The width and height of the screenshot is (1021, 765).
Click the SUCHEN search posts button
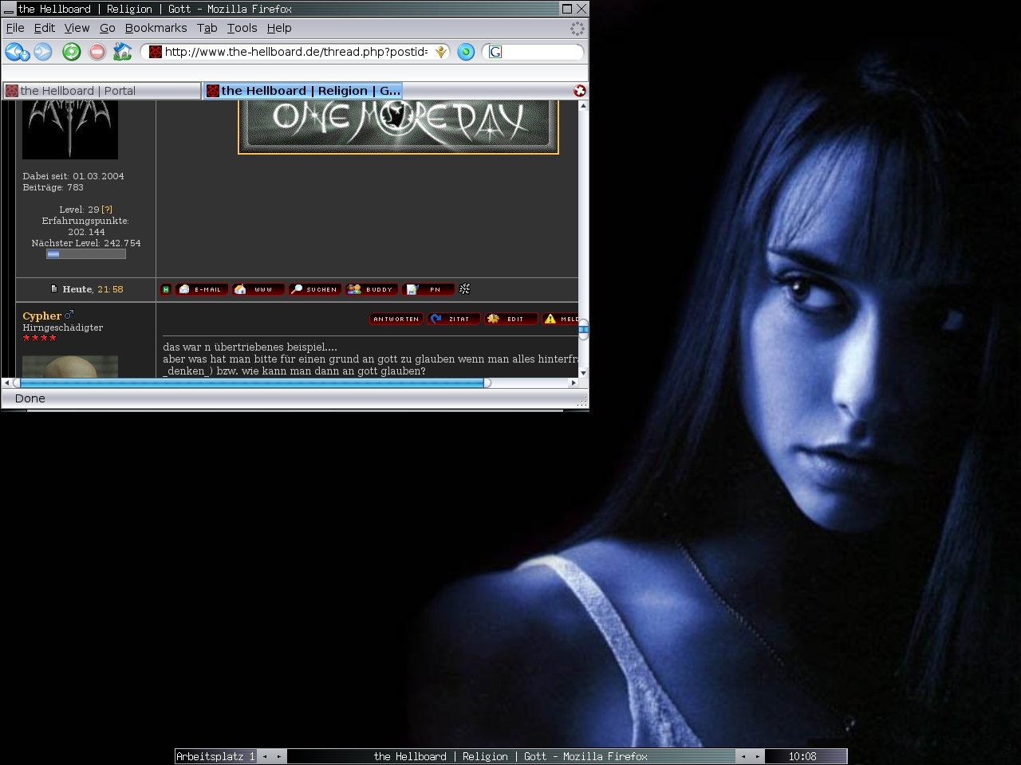(315, 289)
